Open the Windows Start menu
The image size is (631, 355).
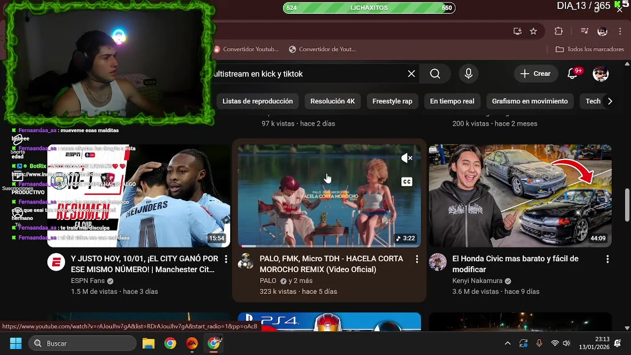pos(16,343)
